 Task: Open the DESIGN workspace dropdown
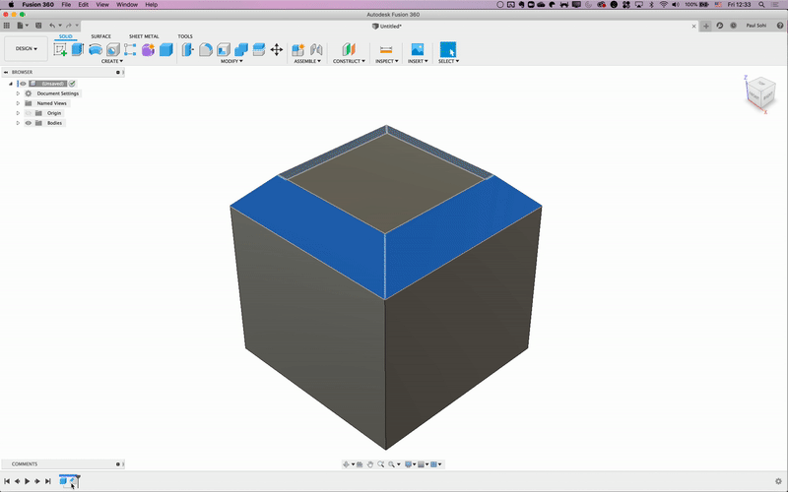click(x=26, y=48)
